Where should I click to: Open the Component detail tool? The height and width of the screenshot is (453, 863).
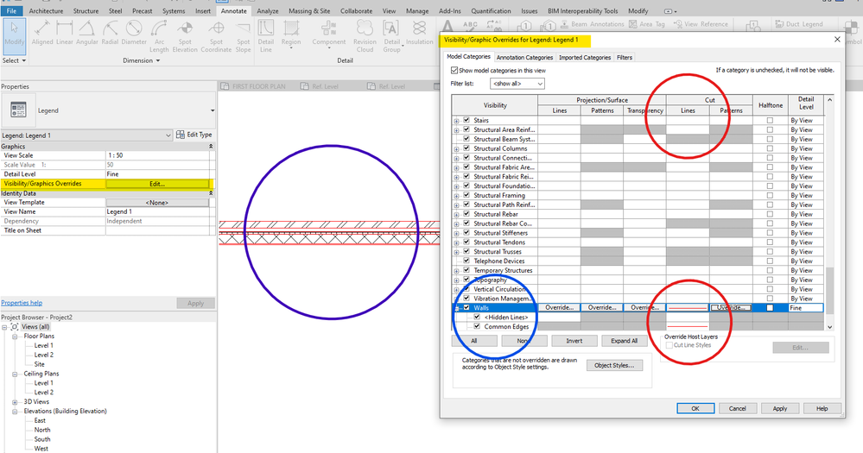point(329,35)
